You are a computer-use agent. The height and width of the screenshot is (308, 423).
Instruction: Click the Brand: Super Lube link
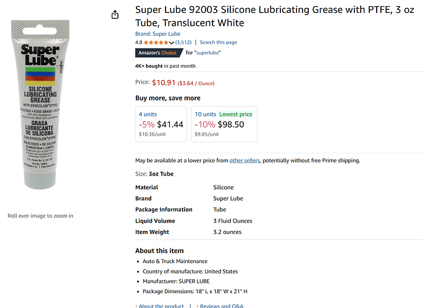click(158, 34)
